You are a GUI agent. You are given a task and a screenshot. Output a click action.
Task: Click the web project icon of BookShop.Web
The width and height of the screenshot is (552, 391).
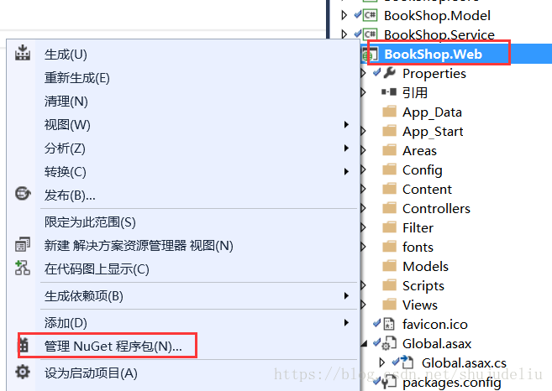370,55
